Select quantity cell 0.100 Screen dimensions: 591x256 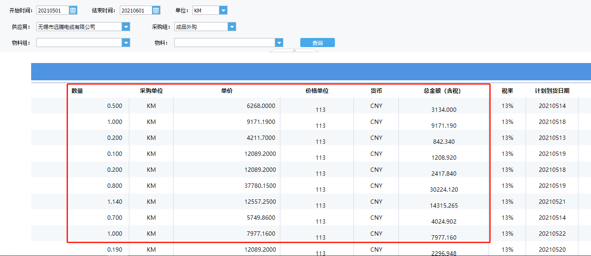(115, 154)
